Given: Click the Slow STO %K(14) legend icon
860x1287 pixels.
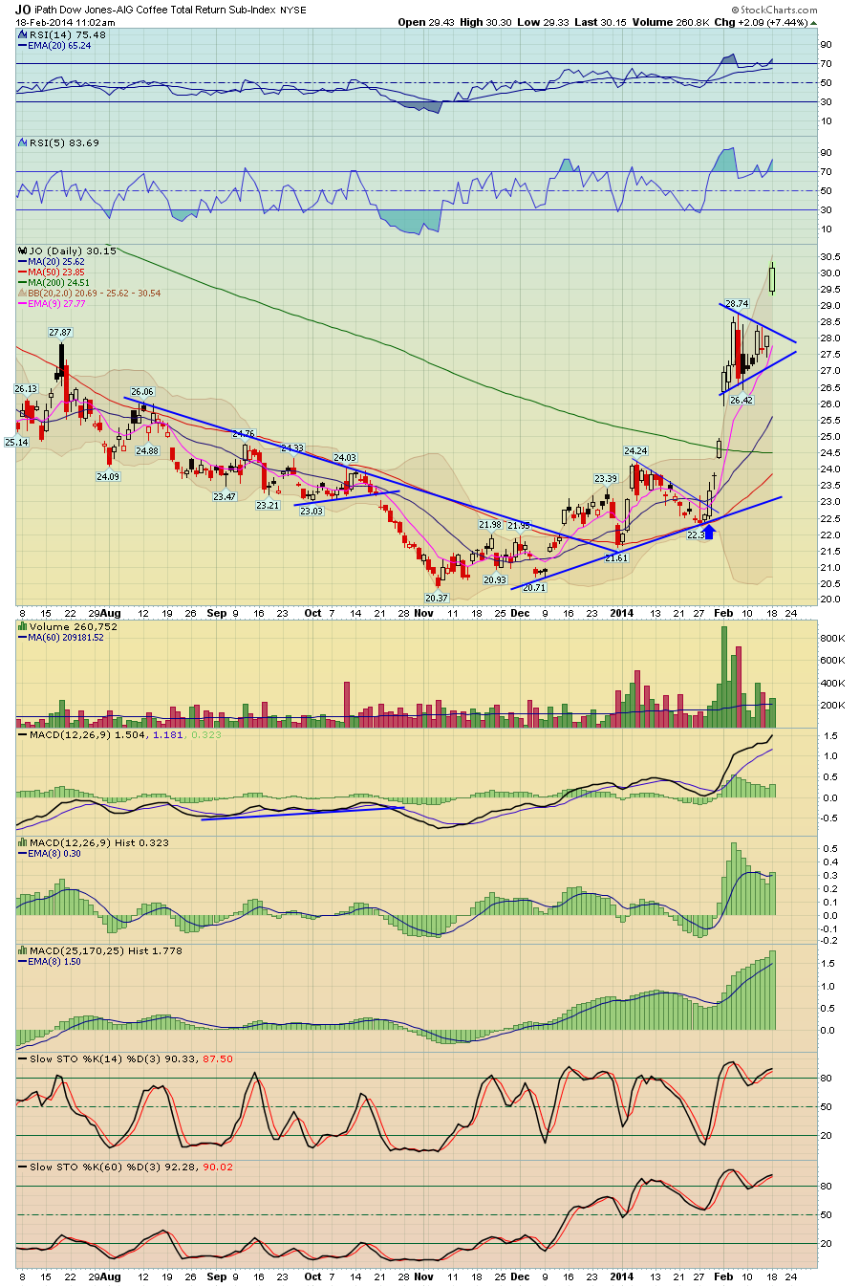Looking at the screenshot, I should (23, 1058).
